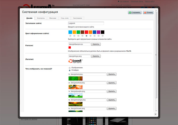Select the radio button under the brown swatch
This screenshot has height=125, width=178.
pyautogui.click(x=82, y=36)
